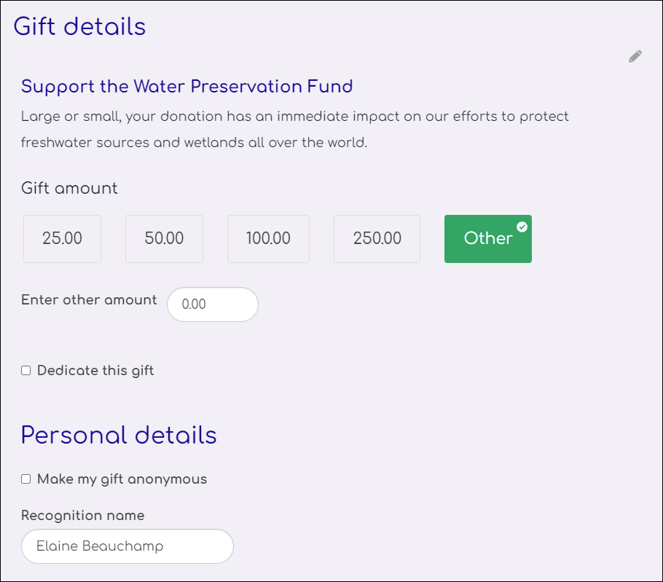Viewport: 663px width, 582px height.
Task: Select the 25.00 gift amount
Action: (62, 239)
